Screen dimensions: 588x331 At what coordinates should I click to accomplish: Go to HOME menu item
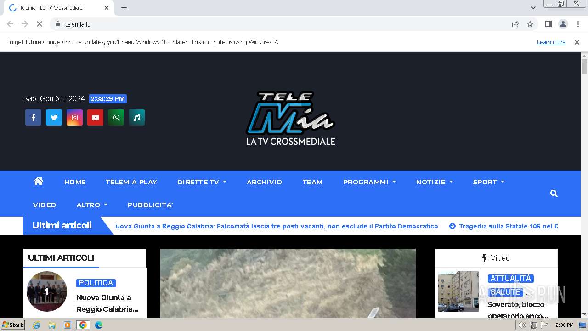tap(75, 182)
